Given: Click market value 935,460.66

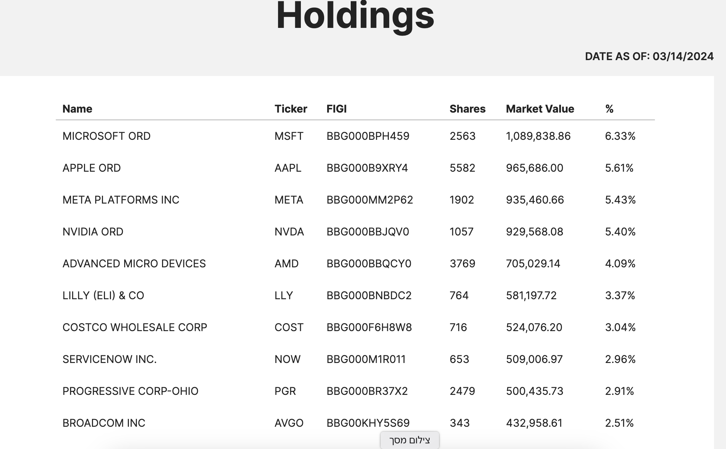Looking at the screenshot, I should tap(535, 200).
